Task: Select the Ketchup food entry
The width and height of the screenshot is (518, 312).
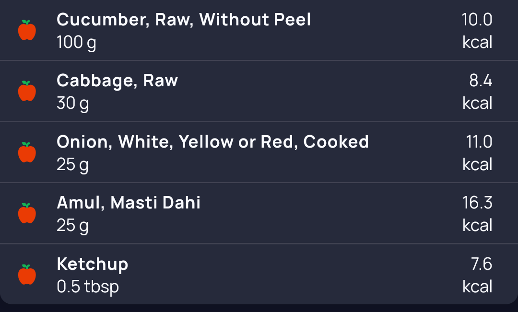Action: [x=93, y=264]
